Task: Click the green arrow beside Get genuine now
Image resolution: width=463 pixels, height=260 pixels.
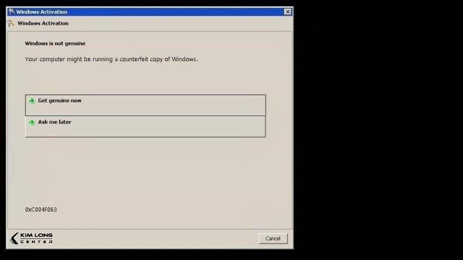Action: pyautogui.click(x=32, y=101)
